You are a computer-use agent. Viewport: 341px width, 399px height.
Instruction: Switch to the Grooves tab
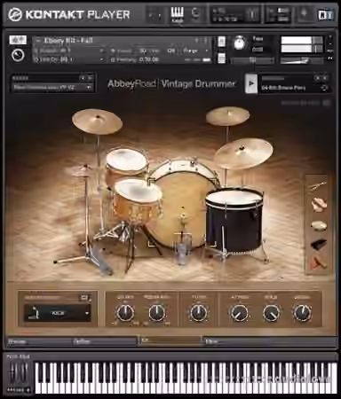click(39, 341)
